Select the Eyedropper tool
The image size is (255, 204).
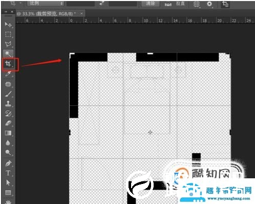8,74
